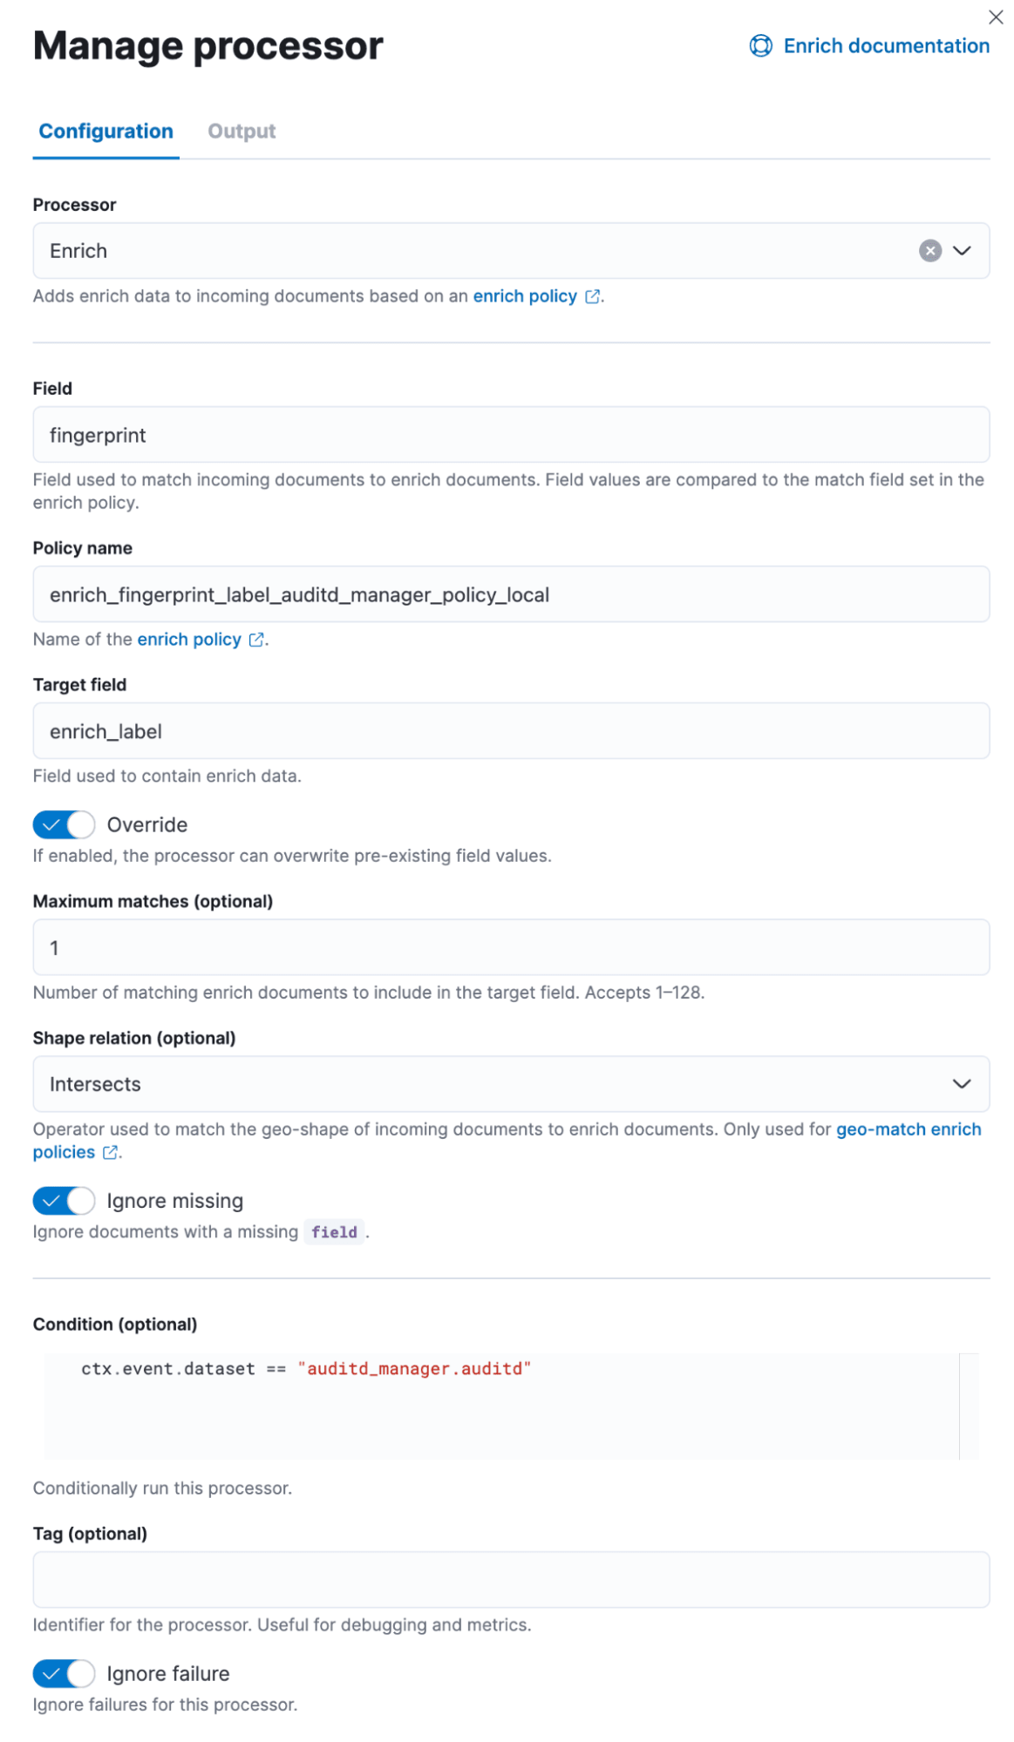Toggle the Override switch off
This screenshot has height=1742, width=1014.
click(x=64, y=824)
